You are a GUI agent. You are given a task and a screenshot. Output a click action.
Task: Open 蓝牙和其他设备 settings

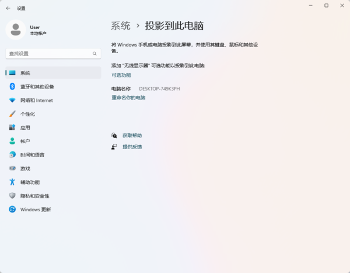[53, 86]
